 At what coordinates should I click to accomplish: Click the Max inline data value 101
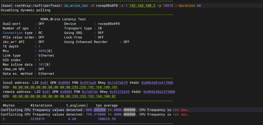[x=41, y=64]
